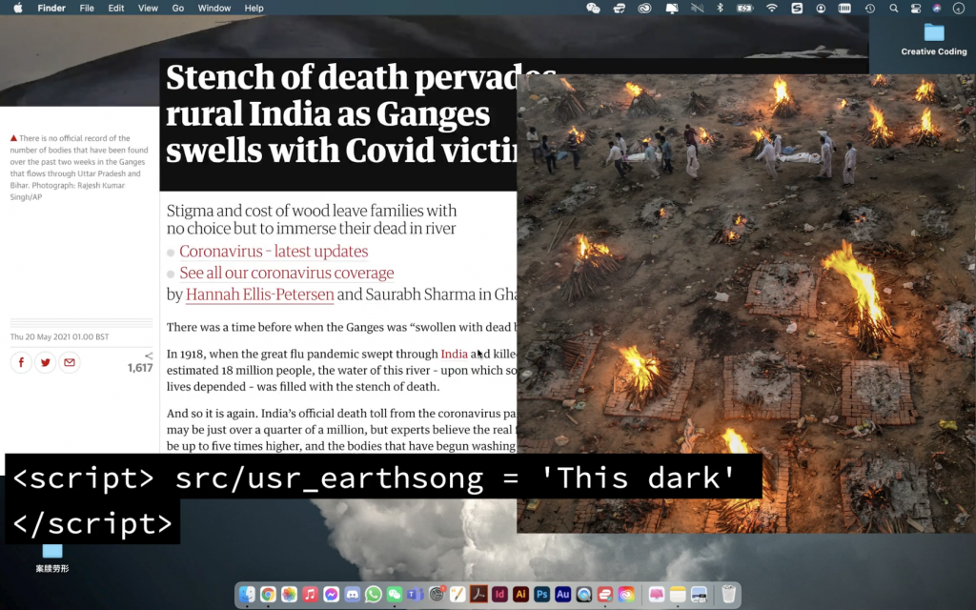Screen dimensions: 976x610
Task: Open System Preferences from the Dock
Action: tap(437, 595)
